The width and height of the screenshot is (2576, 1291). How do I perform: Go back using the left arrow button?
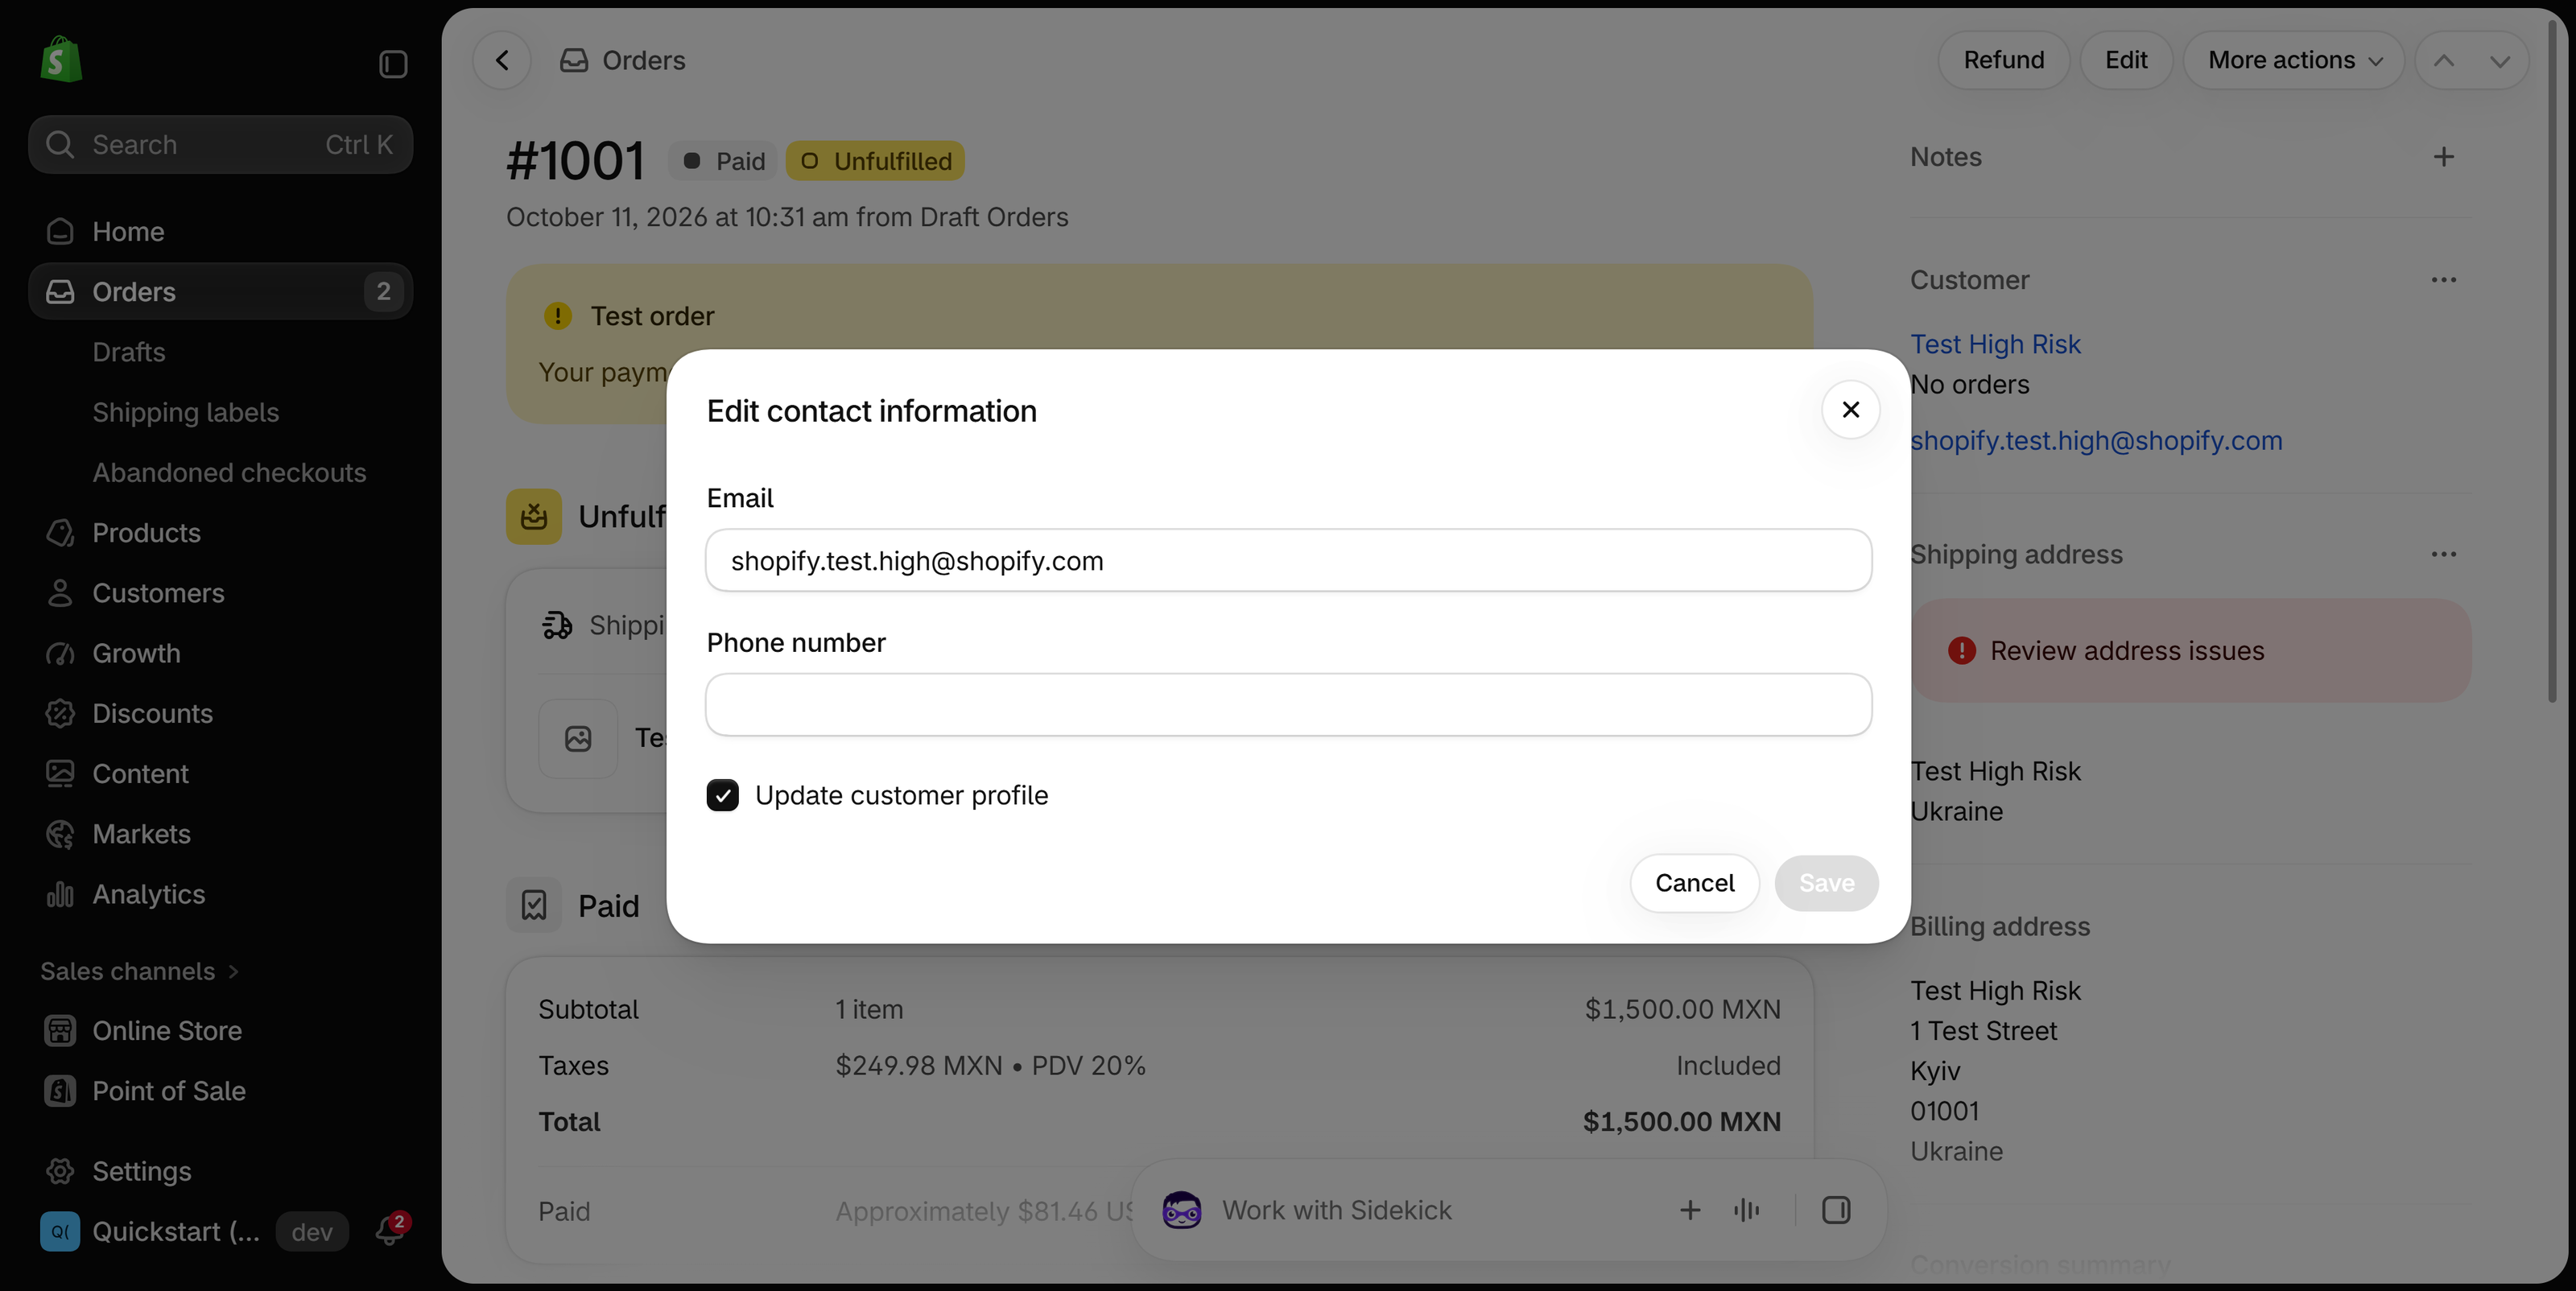[502, 60]
